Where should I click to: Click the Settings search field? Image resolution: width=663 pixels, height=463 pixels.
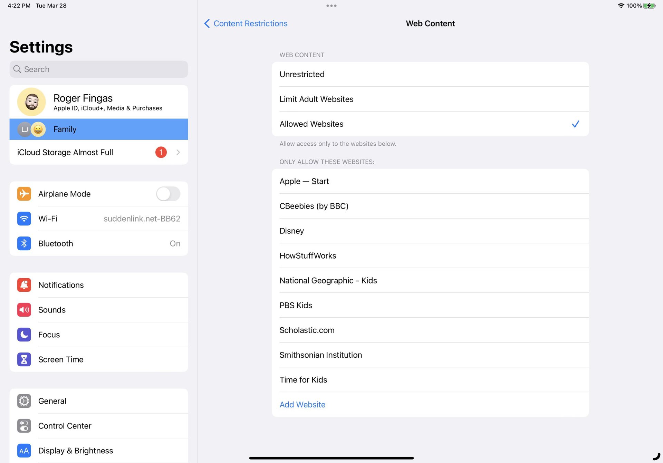click(98, 69)
